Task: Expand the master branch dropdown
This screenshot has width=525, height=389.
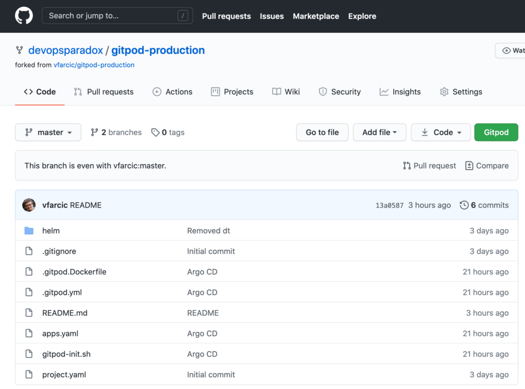Action: pyautogui.click(x=48, y=133)
